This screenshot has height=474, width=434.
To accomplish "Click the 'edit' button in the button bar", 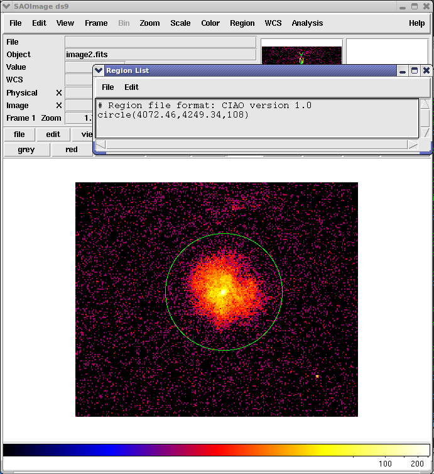I will point(53,134).
